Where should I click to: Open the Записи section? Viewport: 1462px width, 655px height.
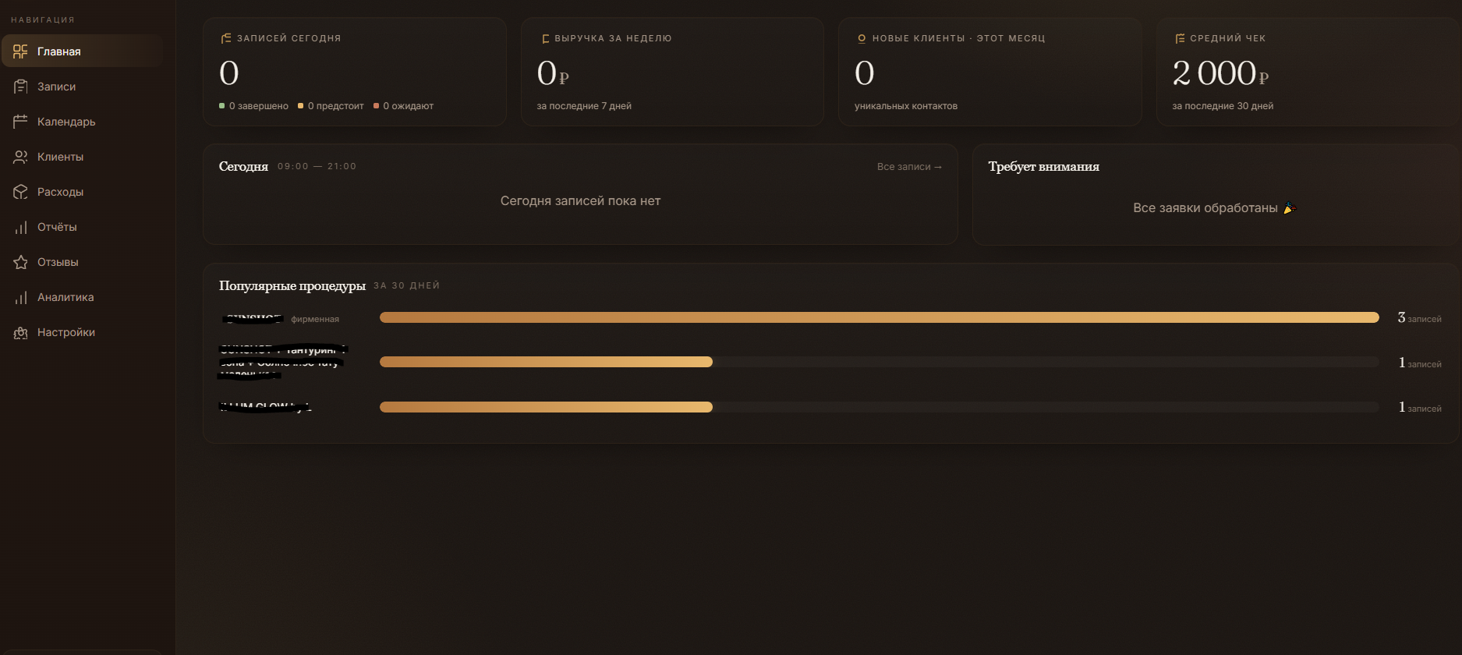coord(82,87)
